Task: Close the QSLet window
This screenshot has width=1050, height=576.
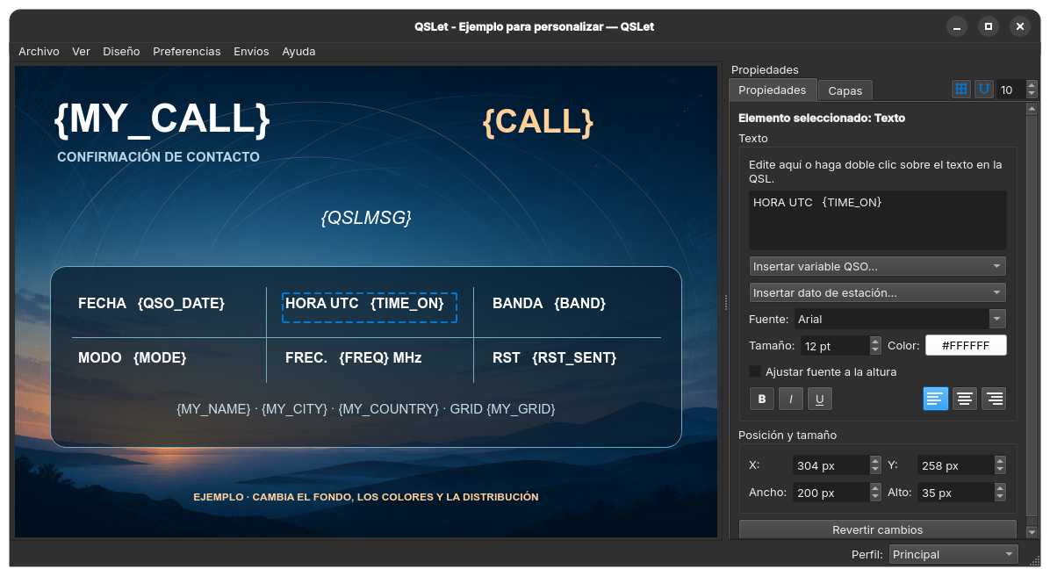Action: [1020, 27]
